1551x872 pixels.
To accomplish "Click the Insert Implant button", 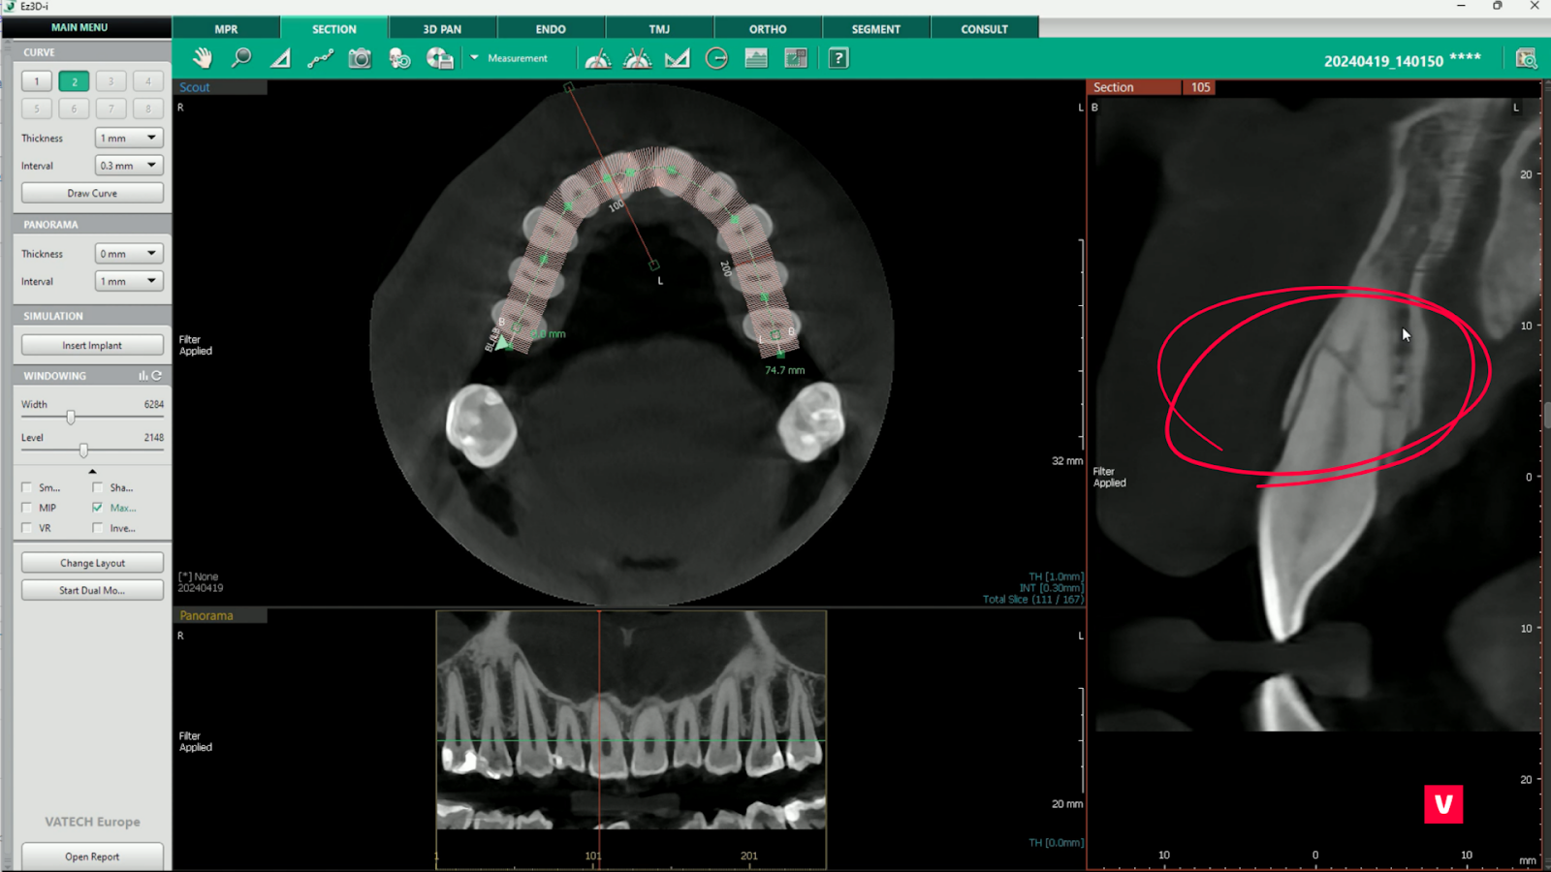I will 92,346.
